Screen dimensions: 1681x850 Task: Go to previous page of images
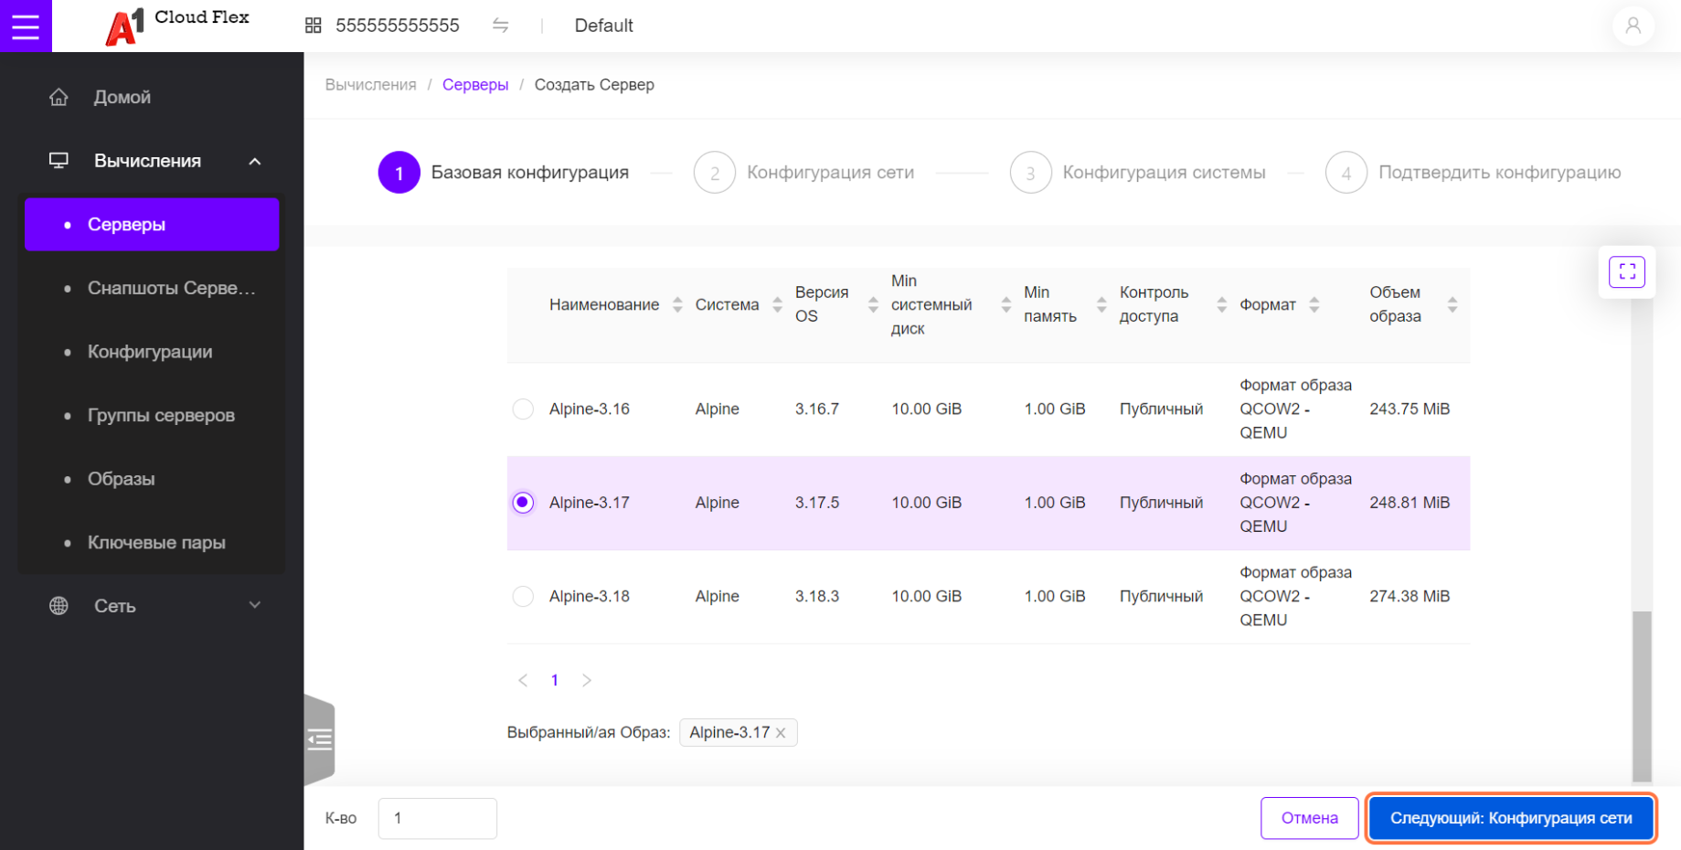pyautogui.click(x=523, y=680)
